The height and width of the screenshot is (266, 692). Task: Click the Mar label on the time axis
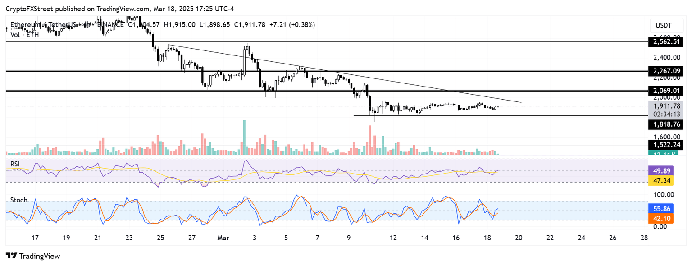pyautogui.click(x=223, y=238)
